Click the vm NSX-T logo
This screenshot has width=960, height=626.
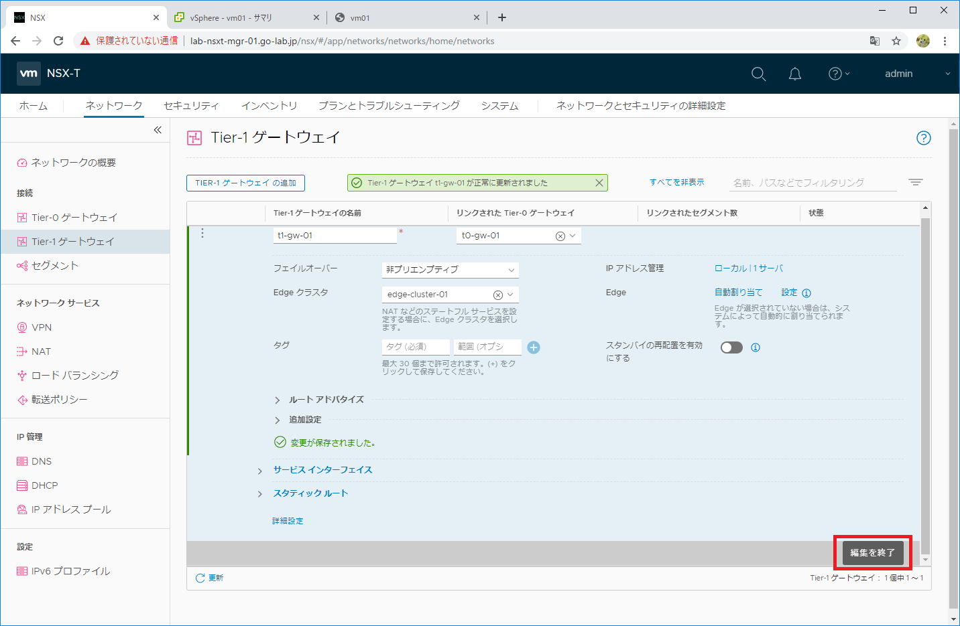(x=29, y=74)
